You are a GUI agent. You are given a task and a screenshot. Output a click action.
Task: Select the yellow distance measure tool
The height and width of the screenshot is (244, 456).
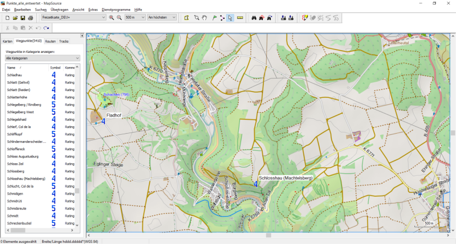[240, 18]
